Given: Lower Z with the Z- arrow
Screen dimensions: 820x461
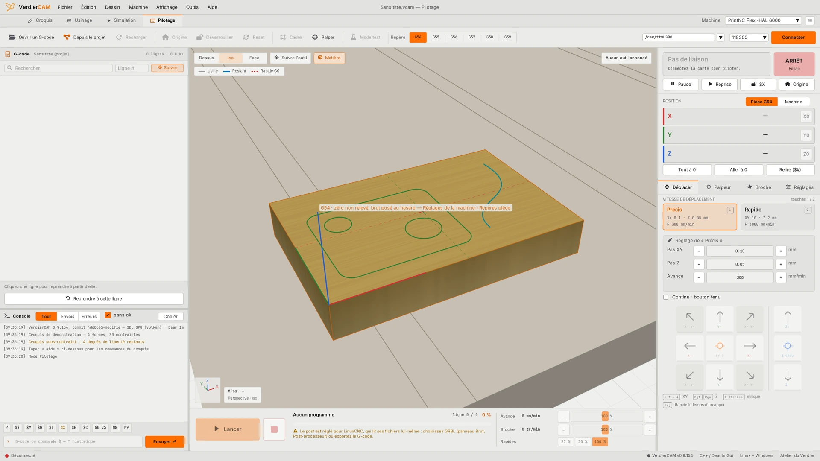Looking at the screenshot, I should point(788,377).
